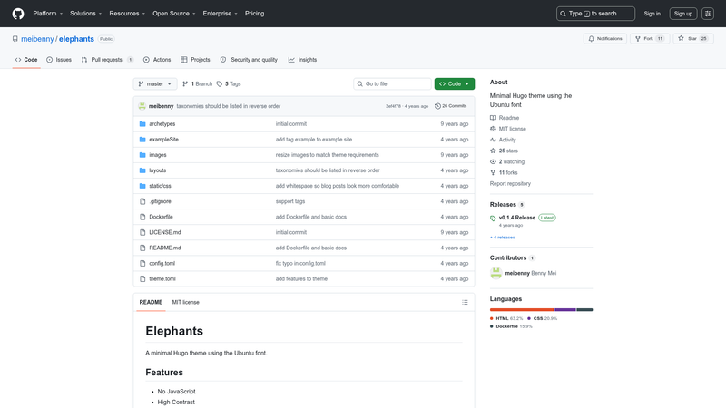Click the languages color bar HTML segment

coord(522,310)
